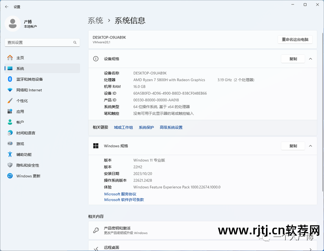
Task: Click the key icon for 产品密钥和激活
Action: pyautogui.click(x=96, y=230)
